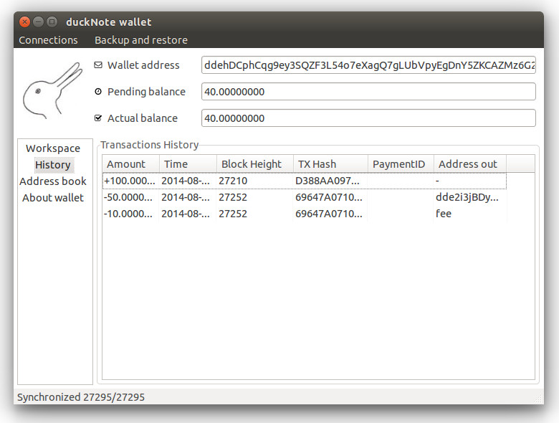This screenshot has width=559, height=423.
Task: Maximize the duckNote wallet window
Action: (52, 22)
